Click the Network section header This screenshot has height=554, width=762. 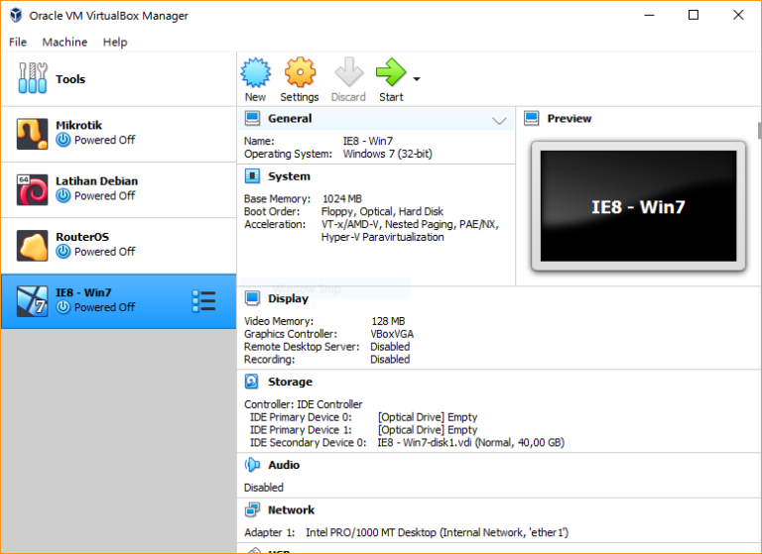[291, 509]
